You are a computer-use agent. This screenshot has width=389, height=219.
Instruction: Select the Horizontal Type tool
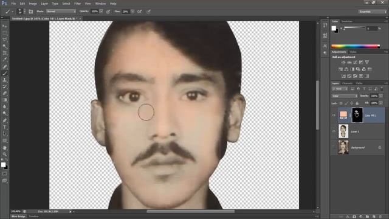(4, 127)
